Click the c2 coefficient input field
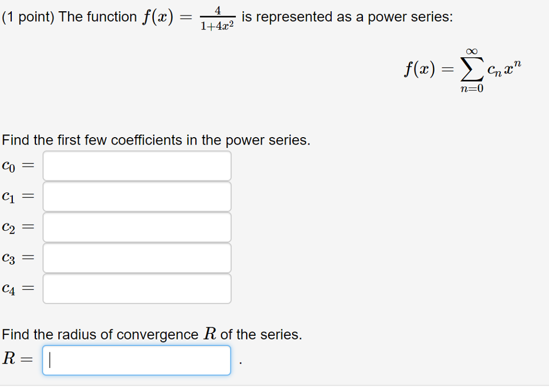The height and width of the screenshot is (391, 549). [x=137, y=227]
